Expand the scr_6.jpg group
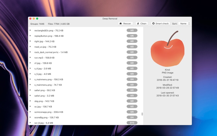Viewport: 217px width, 136px height. coord(30,123)
